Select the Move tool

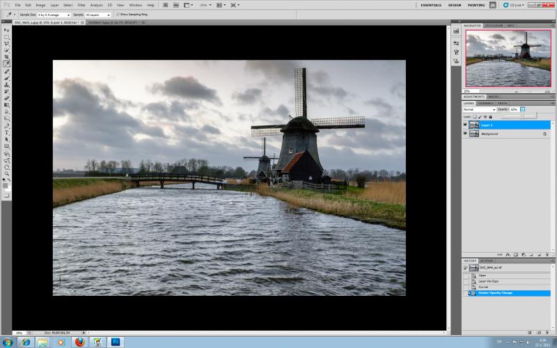(x=6, y=30)
